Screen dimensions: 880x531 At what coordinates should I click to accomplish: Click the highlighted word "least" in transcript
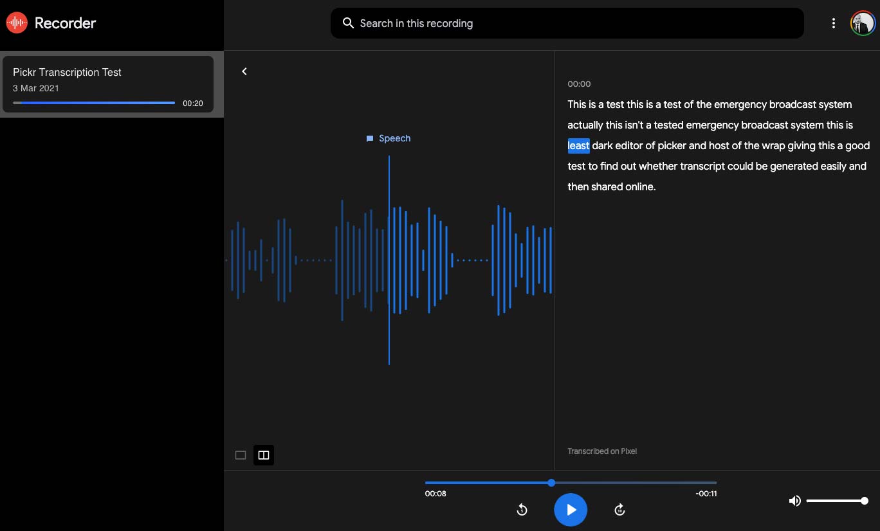tap(578, 146)
